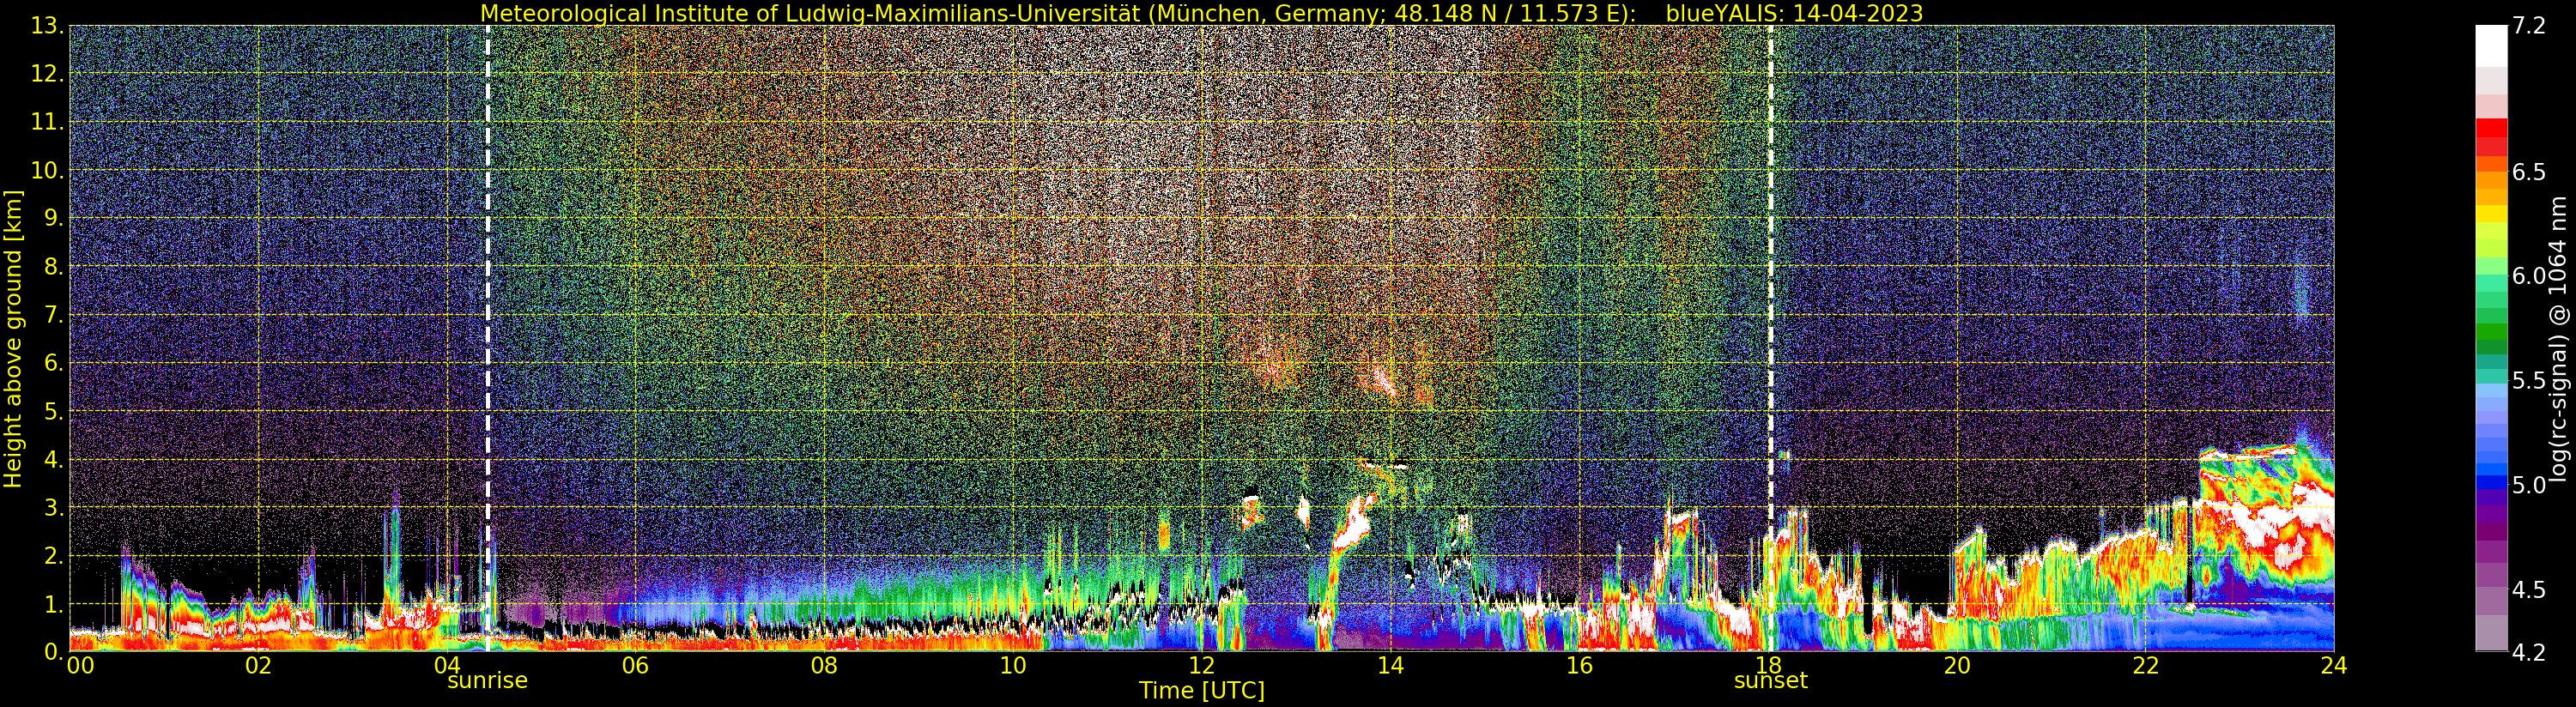Click the 5. tick on the height axis
2576x707 pixels.
54,411
